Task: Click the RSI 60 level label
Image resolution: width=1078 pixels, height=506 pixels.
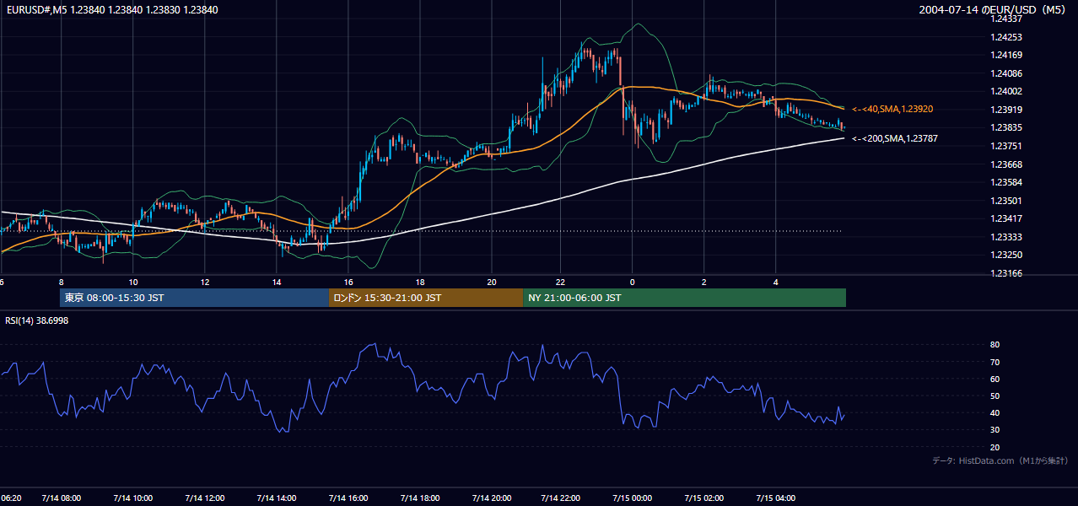Action: point(994,379)
